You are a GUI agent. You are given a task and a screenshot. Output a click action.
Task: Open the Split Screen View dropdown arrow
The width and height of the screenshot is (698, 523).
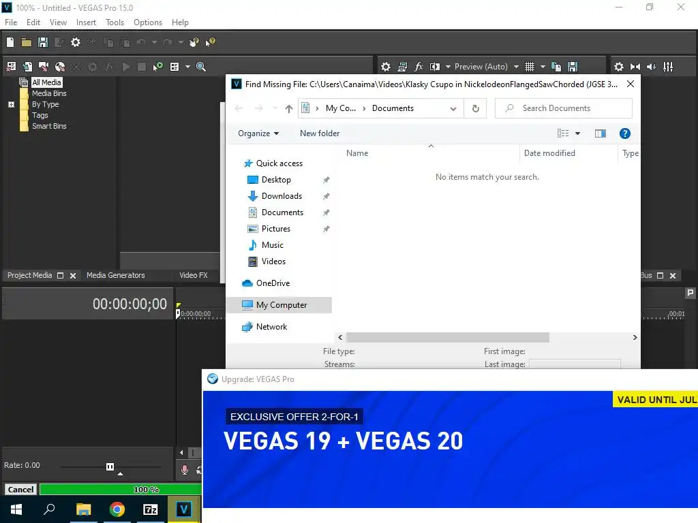448,67
